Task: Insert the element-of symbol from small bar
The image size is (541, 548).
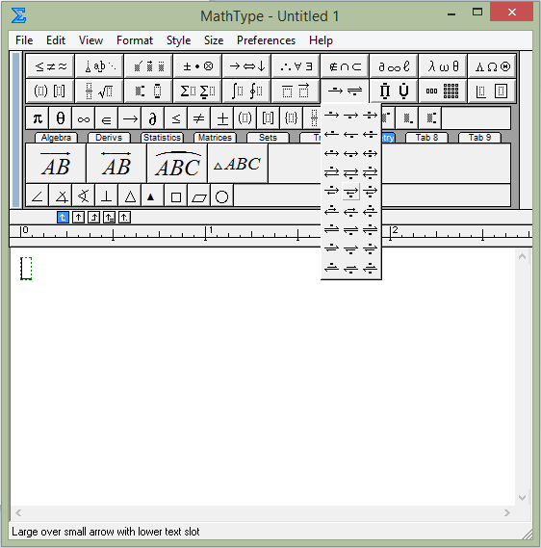Action: pyautogui.click(x=107, y=118)
